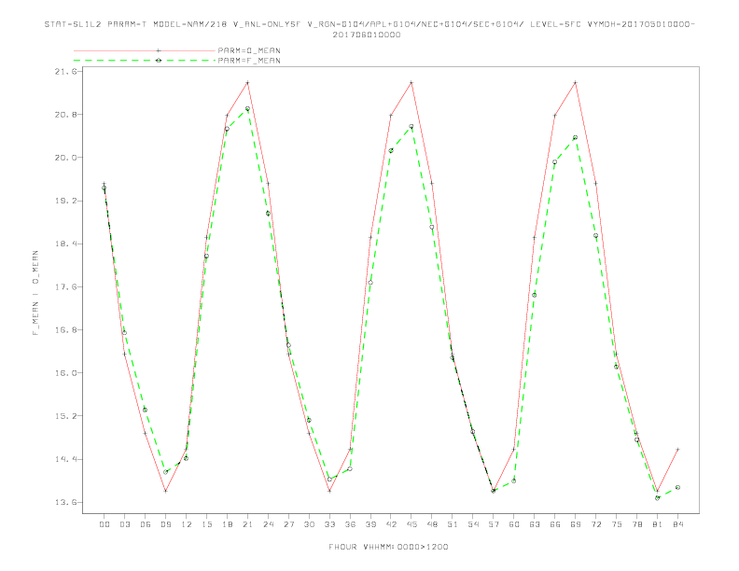This screenshot has width=739, height=571.
Task: Click the x-axis forecast hour label 30
Action: [x=309, y=524]
